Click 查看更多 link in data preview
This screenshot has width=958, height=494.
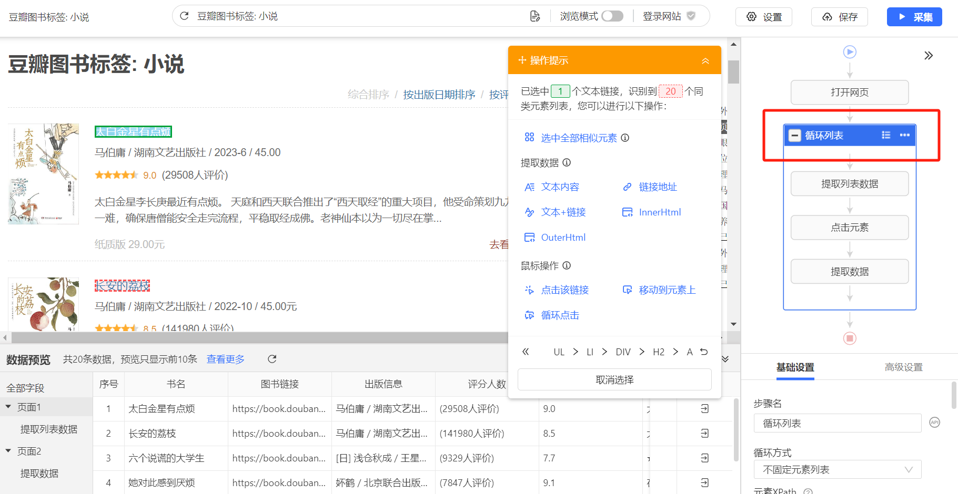(x=226, y=359)
